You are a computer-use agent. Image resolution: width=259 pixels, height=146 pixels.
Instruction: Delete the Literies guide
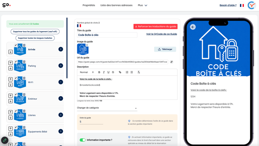click(24, 111)
